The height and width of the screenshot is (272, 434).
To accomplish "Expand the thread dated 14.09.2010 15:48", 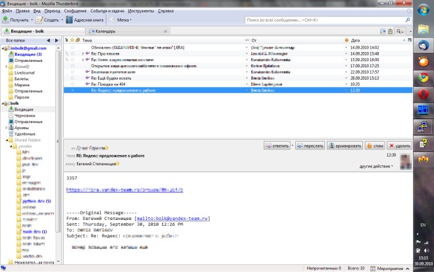I will click(83, 54).
